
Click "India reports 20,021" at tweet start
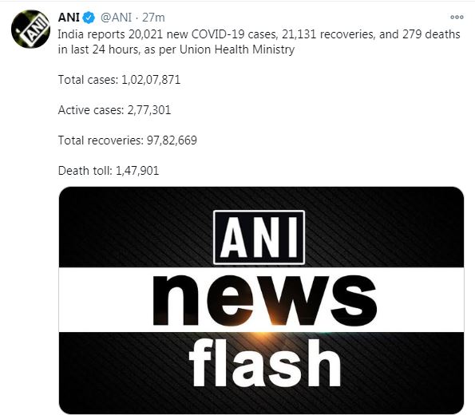[111, 34]
